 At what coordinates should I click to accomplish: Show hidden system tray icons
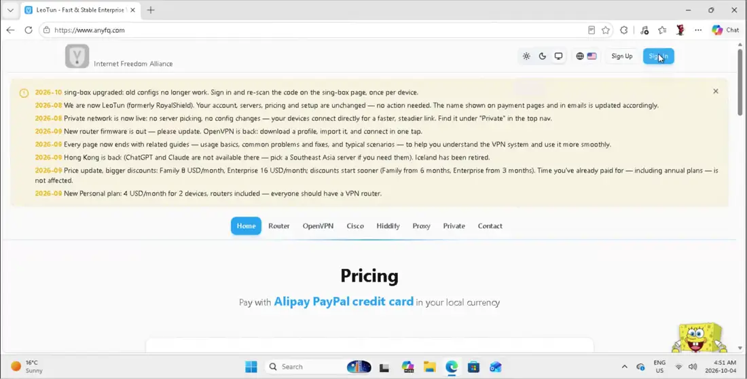(x=625, y=367)
